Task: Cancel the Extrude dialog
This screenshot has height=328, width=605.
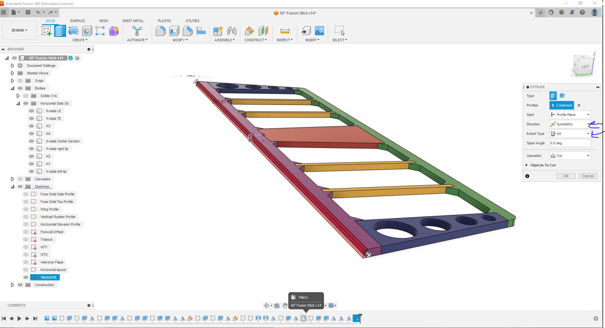Action: (587, 176)
